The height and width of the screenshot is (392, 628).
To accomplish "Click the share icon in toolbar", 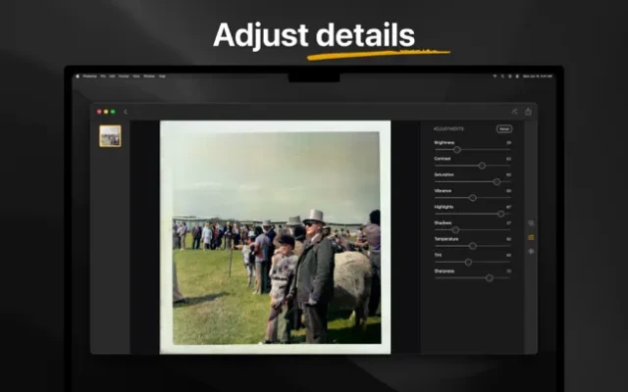I will point(528,112).
